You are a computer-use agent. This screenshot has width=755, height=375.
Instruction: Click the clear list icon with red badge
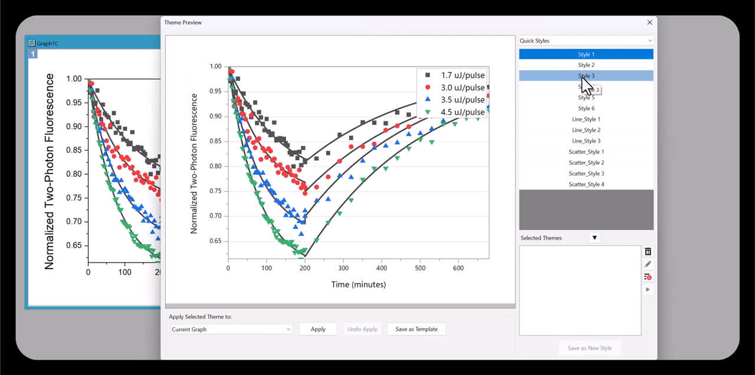click(x=648, y=277)
